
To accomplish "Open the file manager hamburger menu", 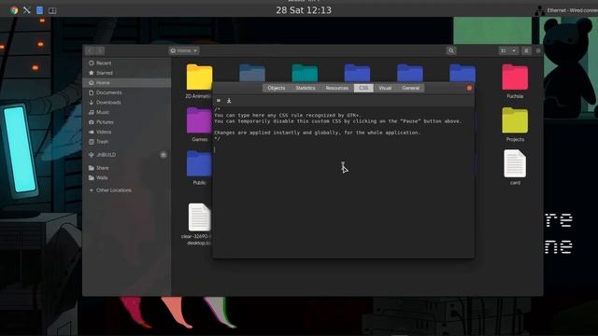I will point(526,50).
